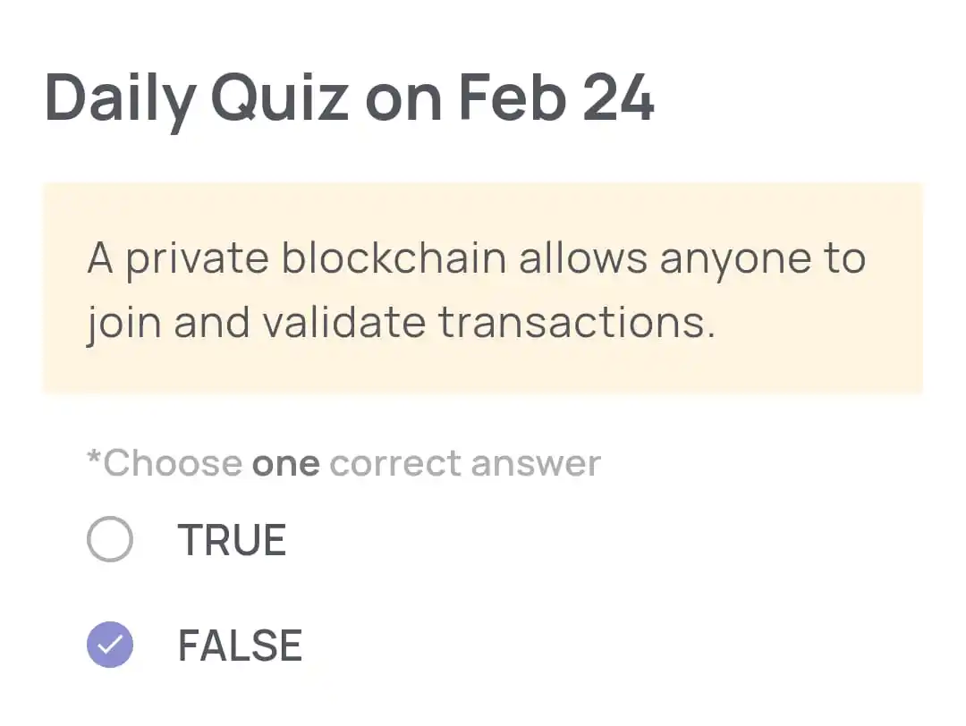The height and width of the screenshot is (726, 966).
Task: Select the TRUE radio button
Action: (x=110, y=539)
